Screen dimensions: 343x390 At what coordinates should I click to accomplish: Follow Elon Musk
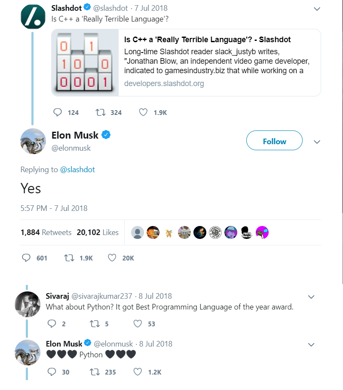(x=274, y=141)
